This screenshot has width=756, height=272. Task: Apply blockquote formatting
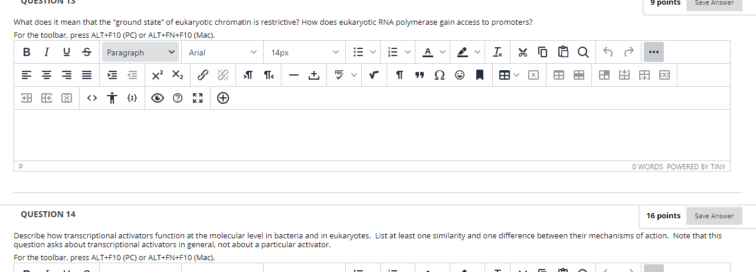click(x=420, y=75)
